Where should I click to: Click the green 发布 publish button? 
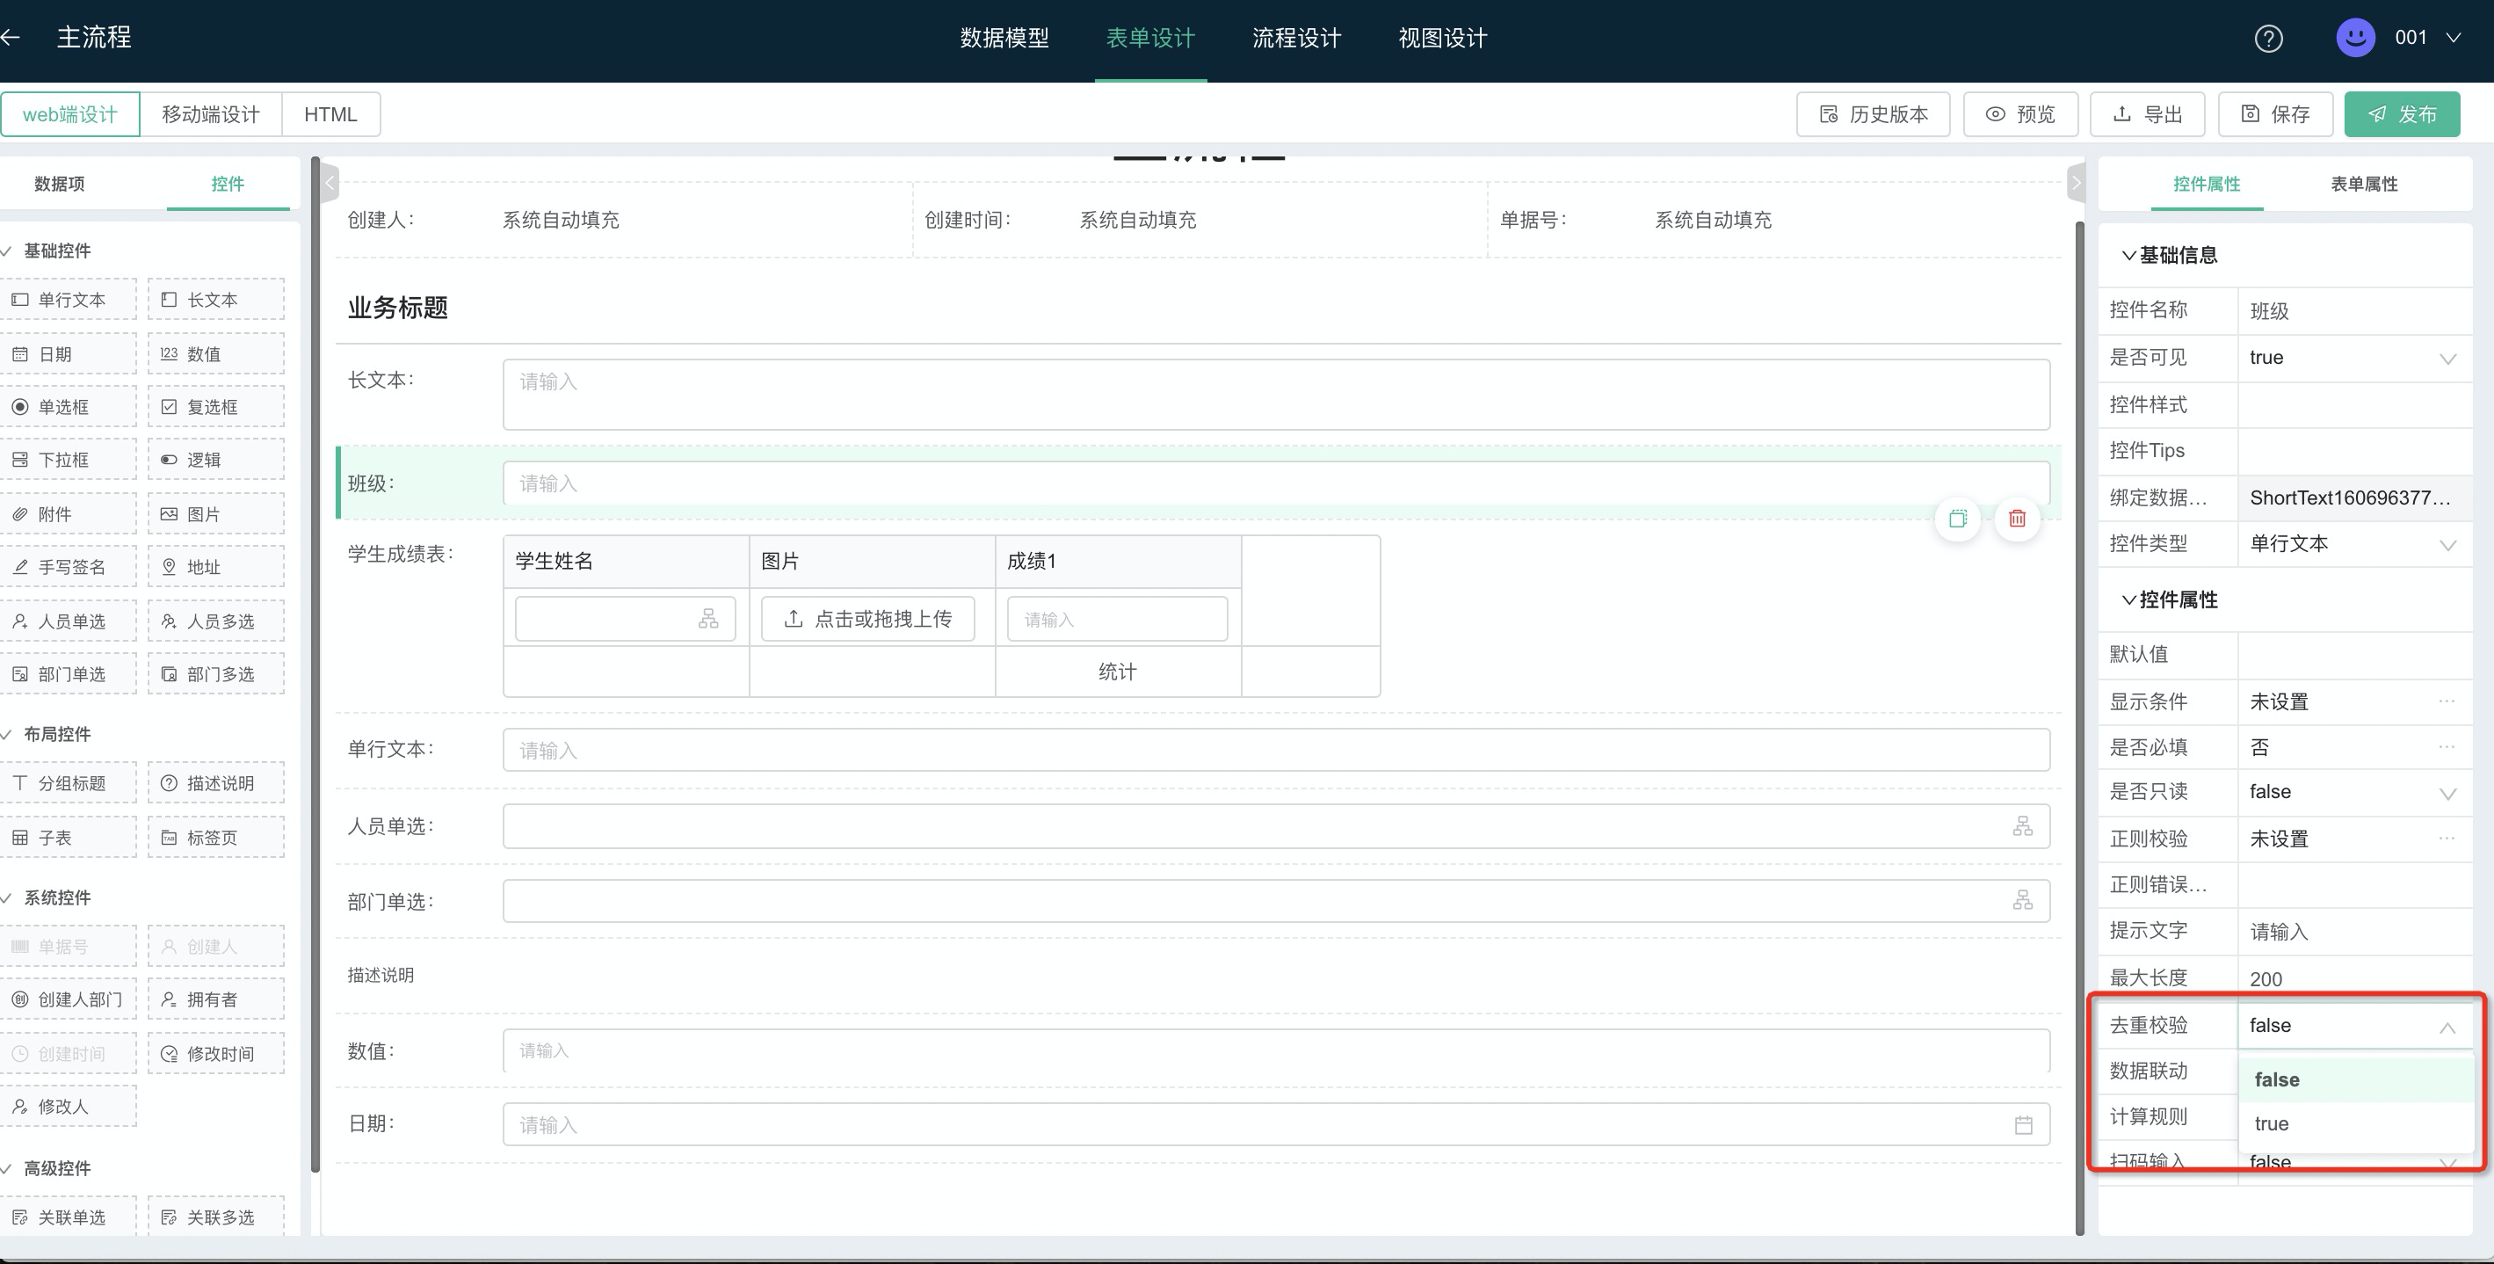coord(2402,114)
